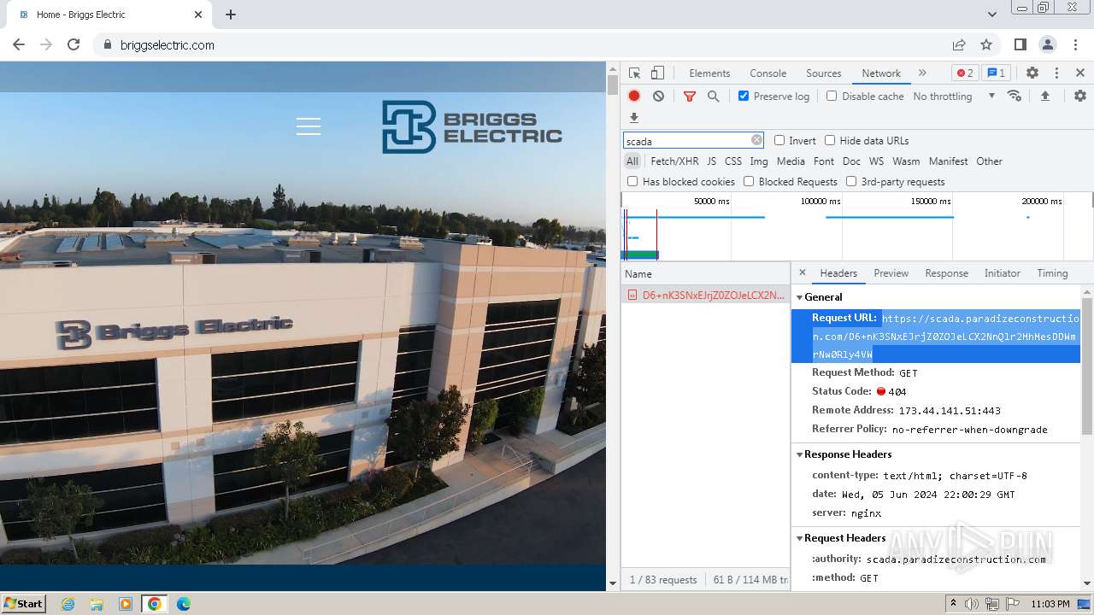Clear the scada filter text
The width and height of the screenshot is (1094, 615).
pyautogui.click(x=756, y=140)
